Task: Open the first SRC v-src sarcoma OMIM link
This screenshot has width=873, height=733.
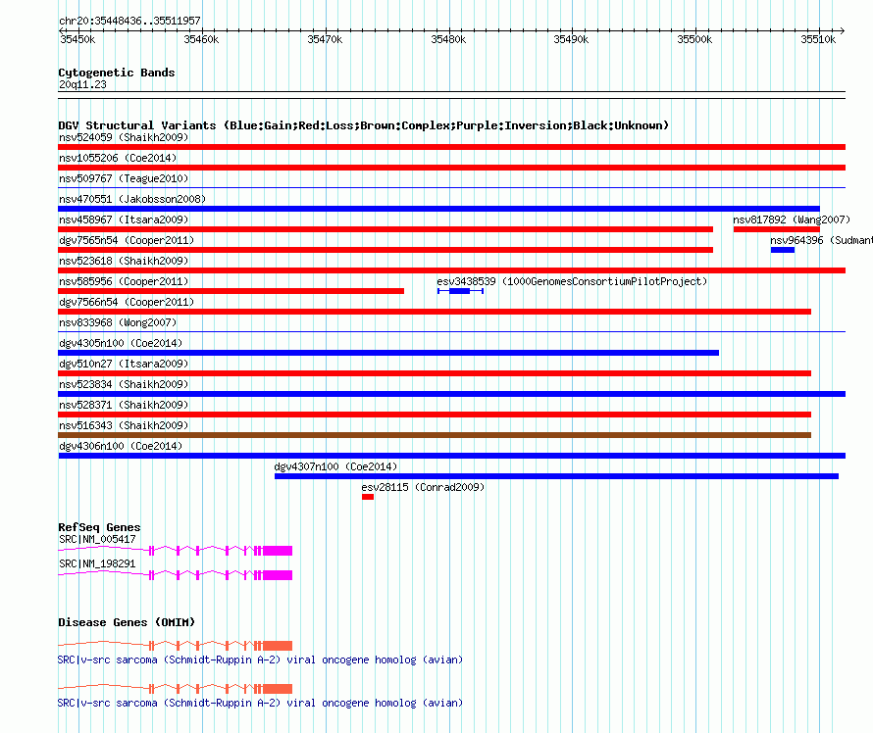Action: tap(260, 660)
